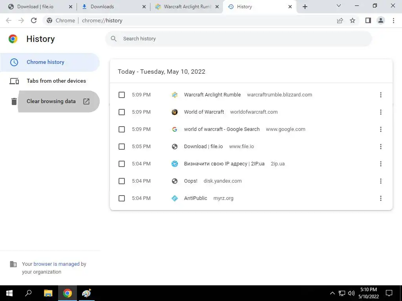Open actions menu for AntiPublic entry
402x301 pixels.
click(x=381, y=198)
